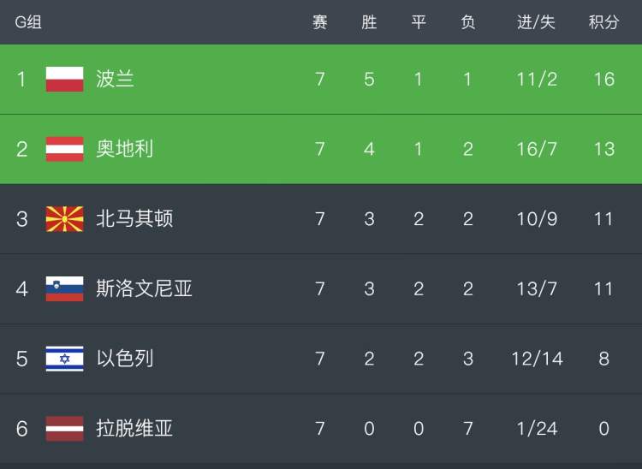Select the 斯洛文尼亚 team name
Image resolution: width=642 pixels, height=469 pixels.
tap(144, 288)
